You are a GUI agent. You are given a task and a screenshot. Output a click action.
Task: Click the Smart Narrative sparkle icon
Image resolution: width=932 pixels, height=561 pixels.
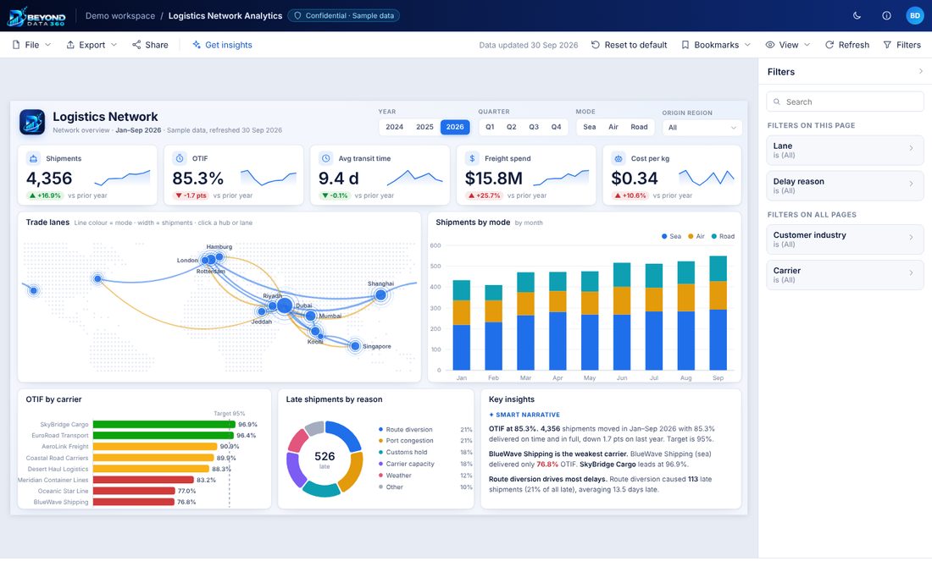(x=491, y=415)
